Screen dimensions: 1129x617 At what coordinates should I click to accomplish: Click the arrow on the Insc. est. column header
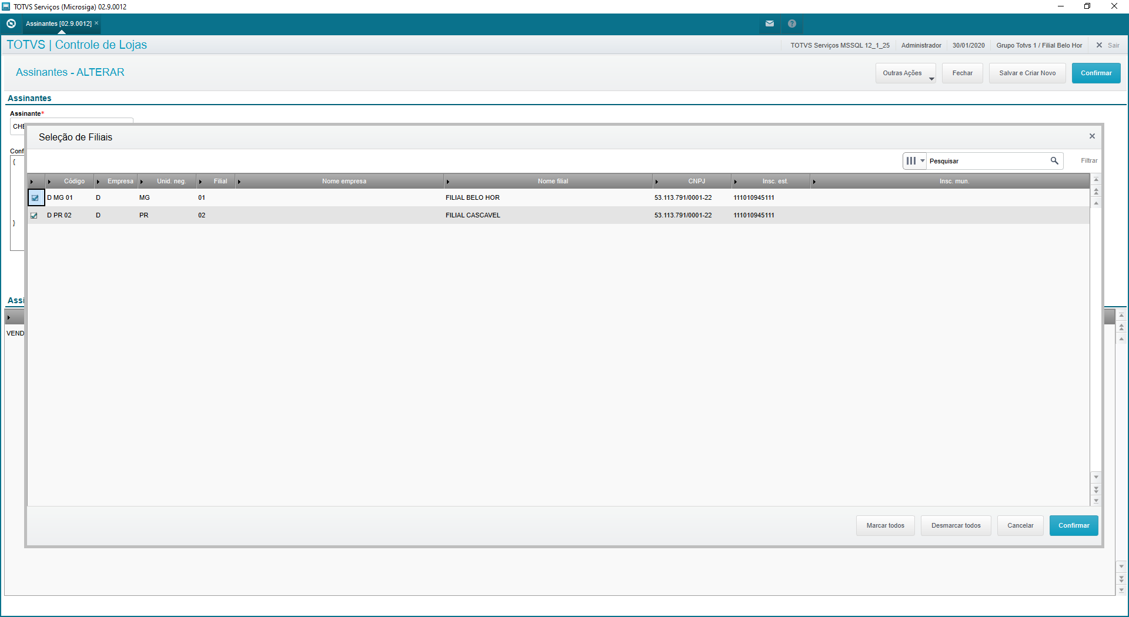click(x=736, y=182)
